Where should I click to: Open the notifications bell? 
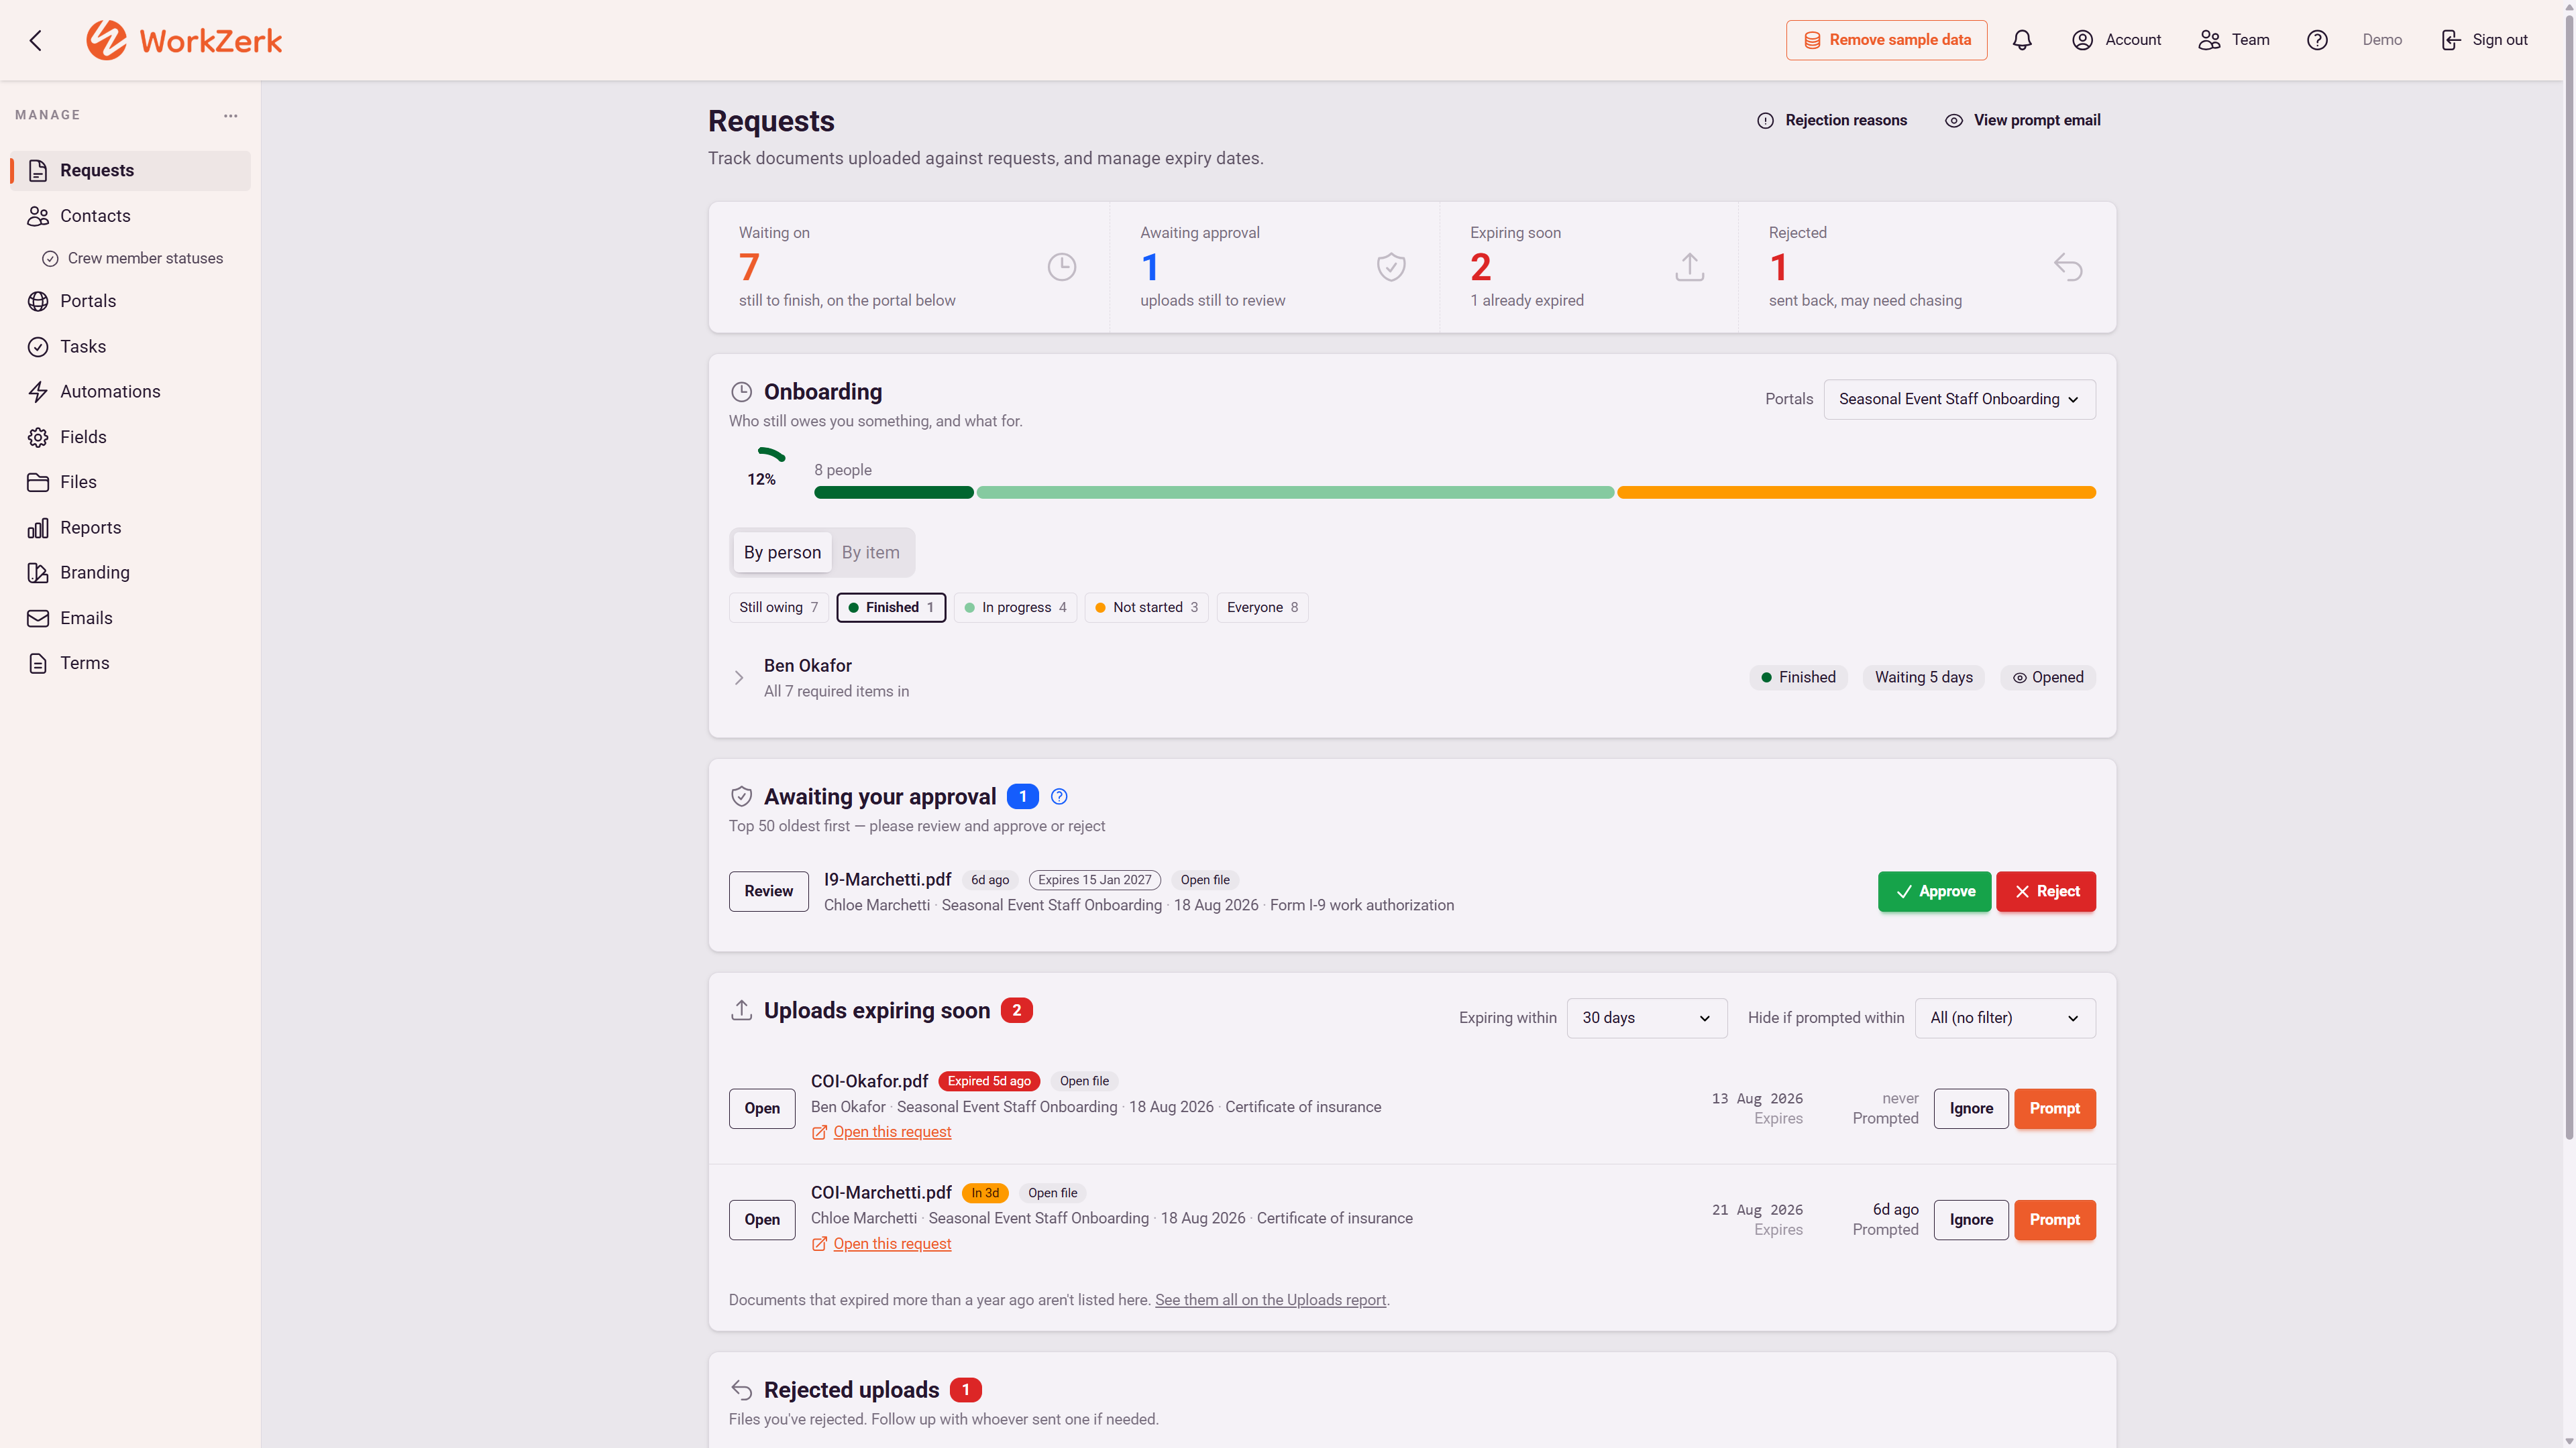pos(2022,40)
